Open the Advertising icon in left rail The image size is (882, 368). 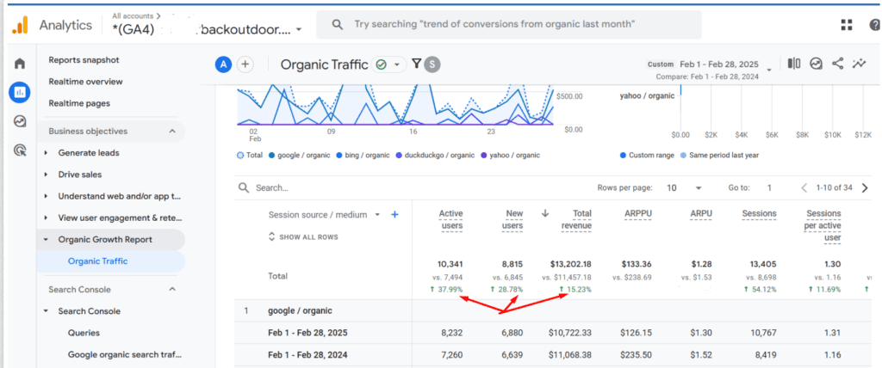[x=19, y=150]
